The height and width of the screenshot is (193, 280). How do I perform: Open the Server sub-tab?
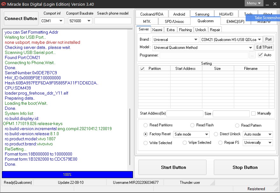point(143,29)
